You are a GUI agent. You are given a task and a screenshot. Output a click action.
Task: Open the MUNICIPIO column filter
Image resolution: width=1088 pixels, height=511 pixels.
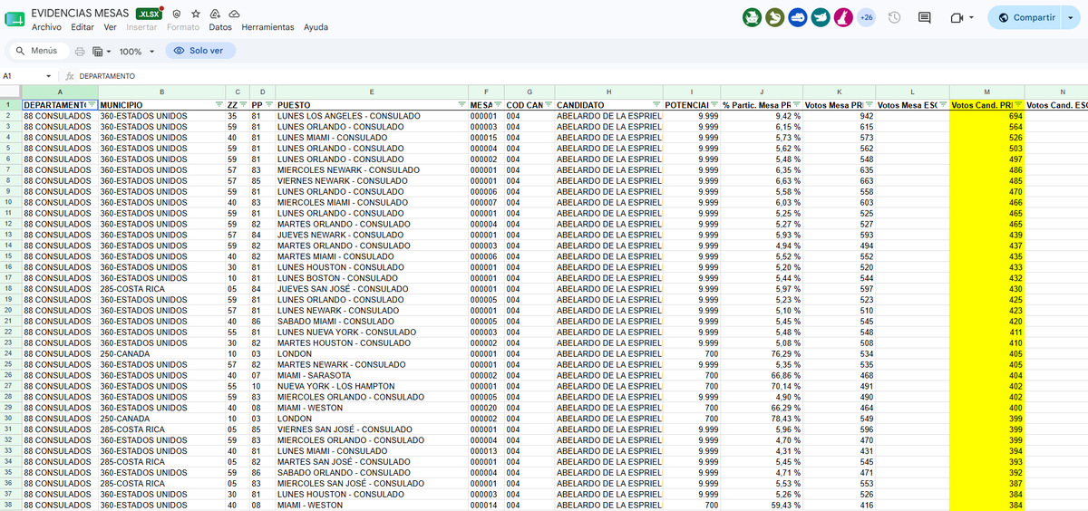219,106
